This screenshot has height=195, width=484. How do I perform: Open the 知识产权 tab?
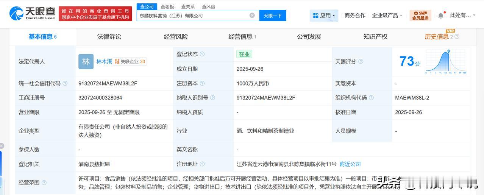375,37
